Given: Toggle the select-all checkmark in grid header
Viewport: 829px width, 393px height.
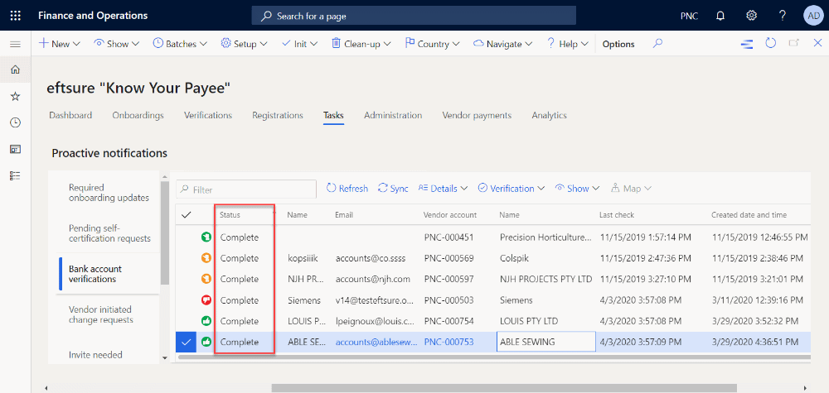Looking at the screenshot, I should click(186, 214).
